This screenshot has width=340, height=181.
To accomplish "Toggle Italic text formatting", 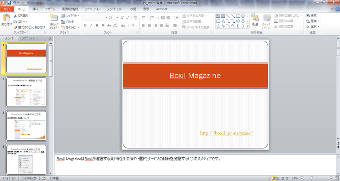I will (x=91, y=25).
